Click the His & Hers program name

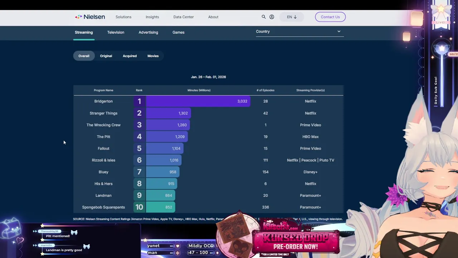(x=103, y=184)
